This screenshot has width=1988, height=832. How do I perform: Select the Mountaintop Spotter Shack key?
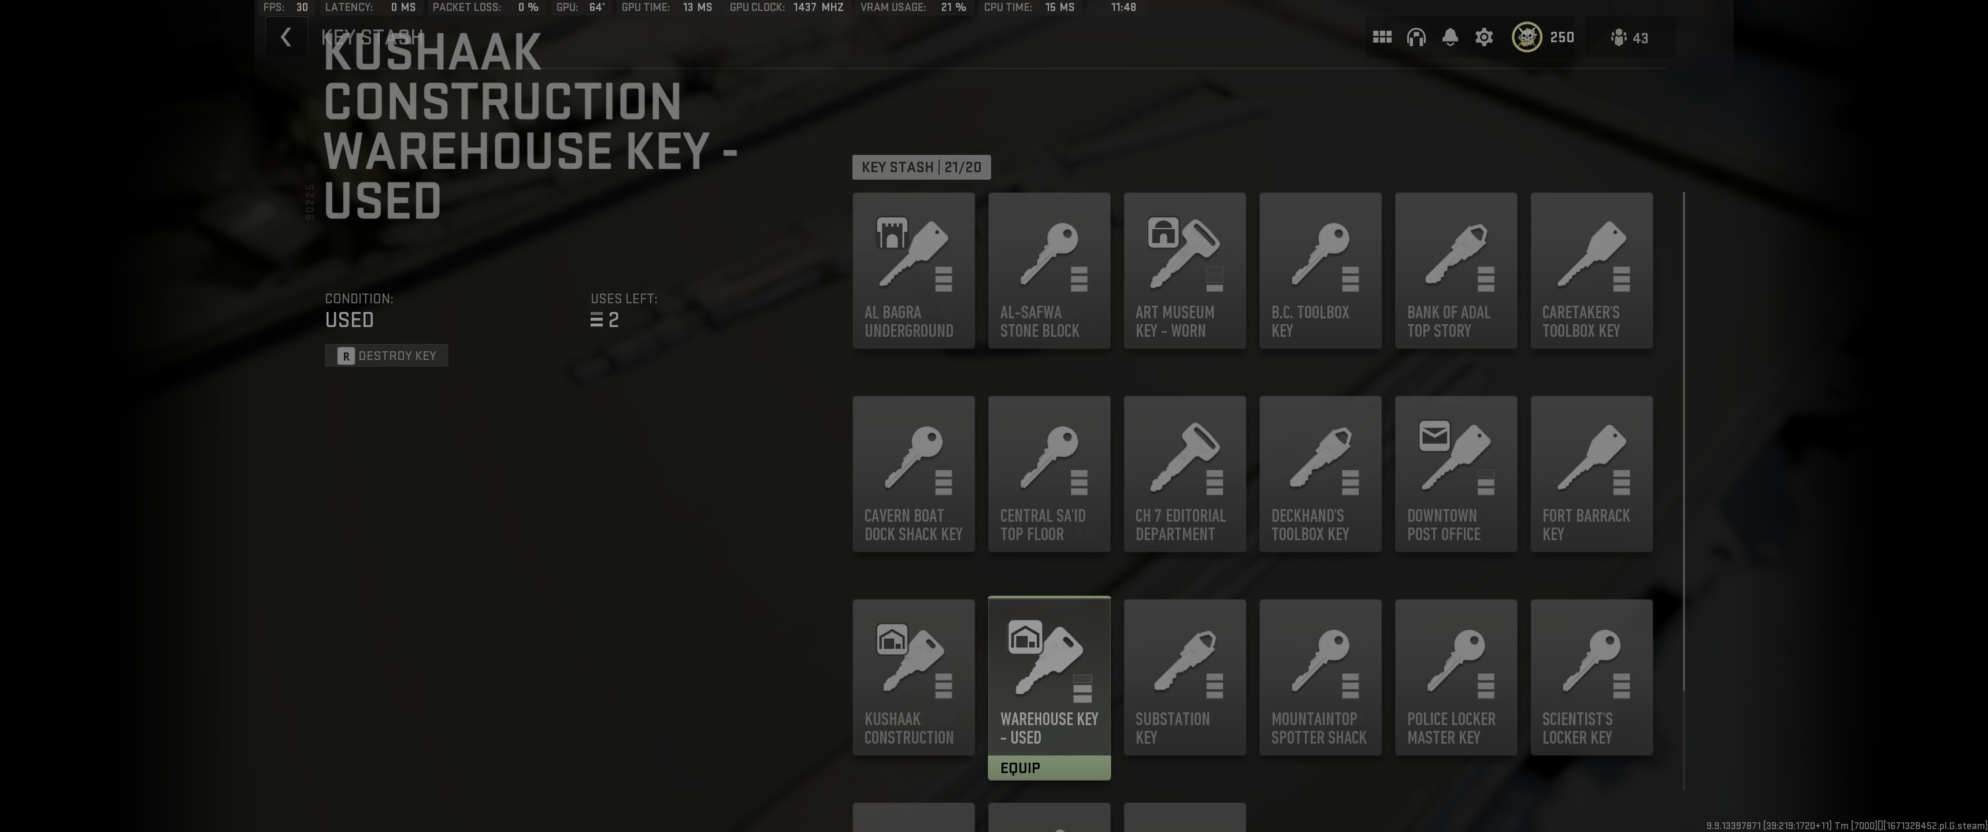(1321, 678)
